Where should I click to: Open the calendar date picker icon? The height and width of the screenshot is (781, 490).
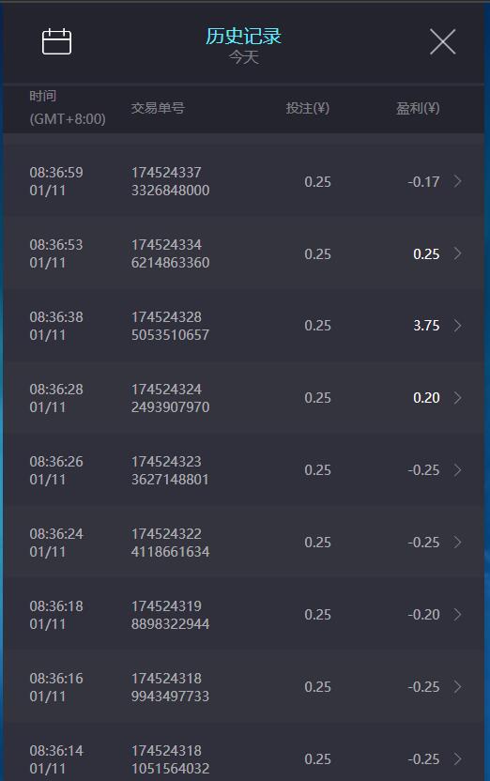[56, 41]
